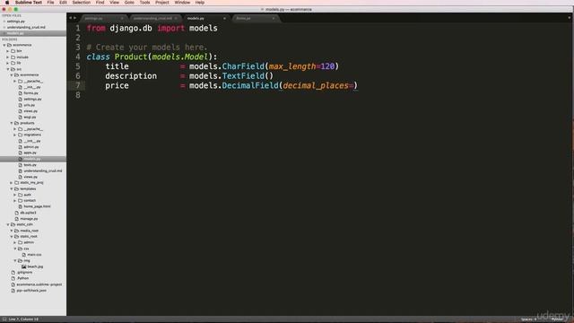The height and width of the screenshot is (323, 574).
Task: Open the Edit menu
Action: (63, 3)
